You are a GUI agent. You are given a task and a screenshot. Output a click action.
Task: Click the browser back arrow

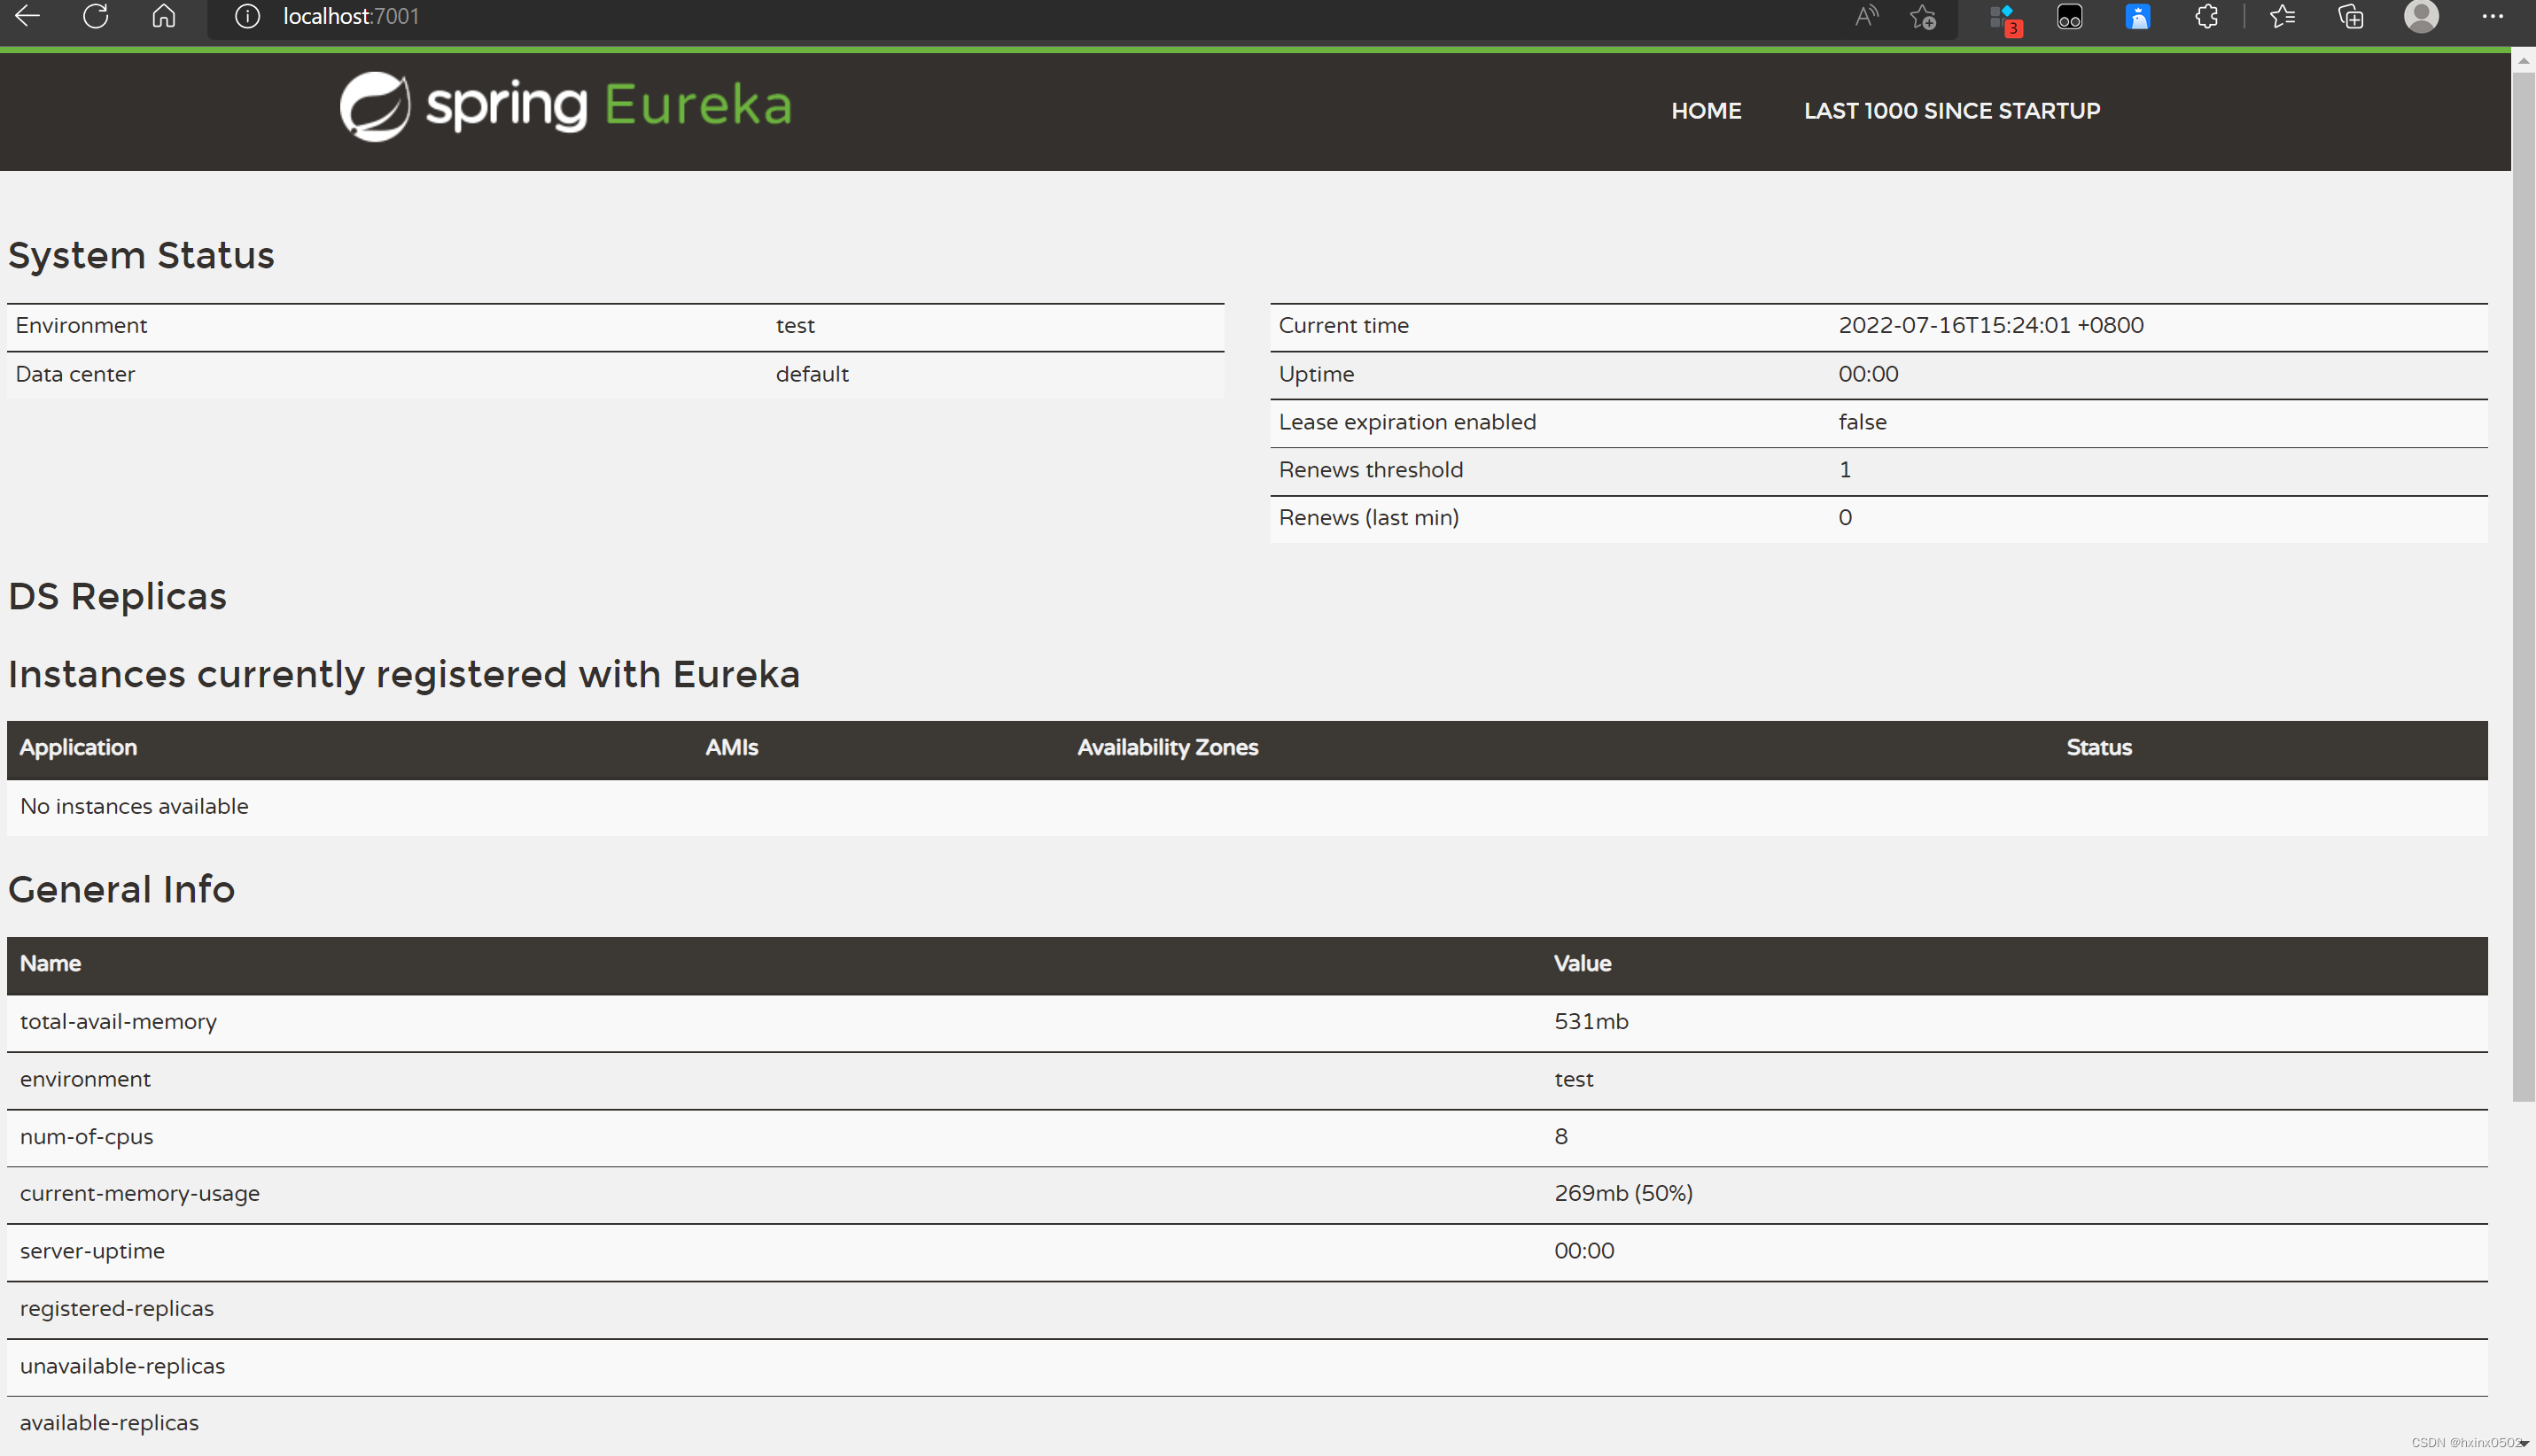(27, 16)
